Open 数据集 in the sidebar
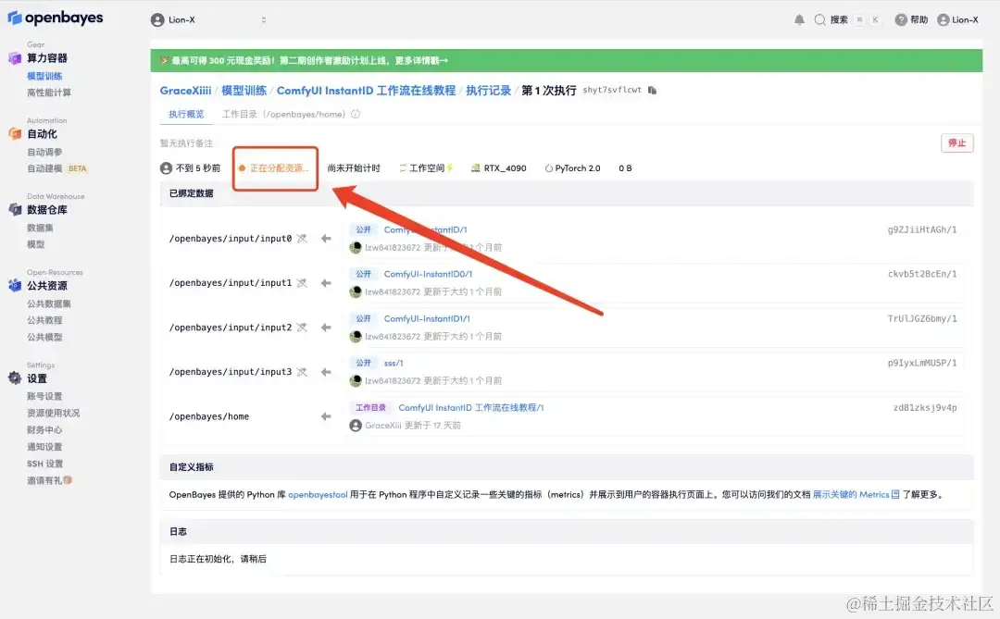This screenshot has width=1000, height=619. click(x=40, y=228)
